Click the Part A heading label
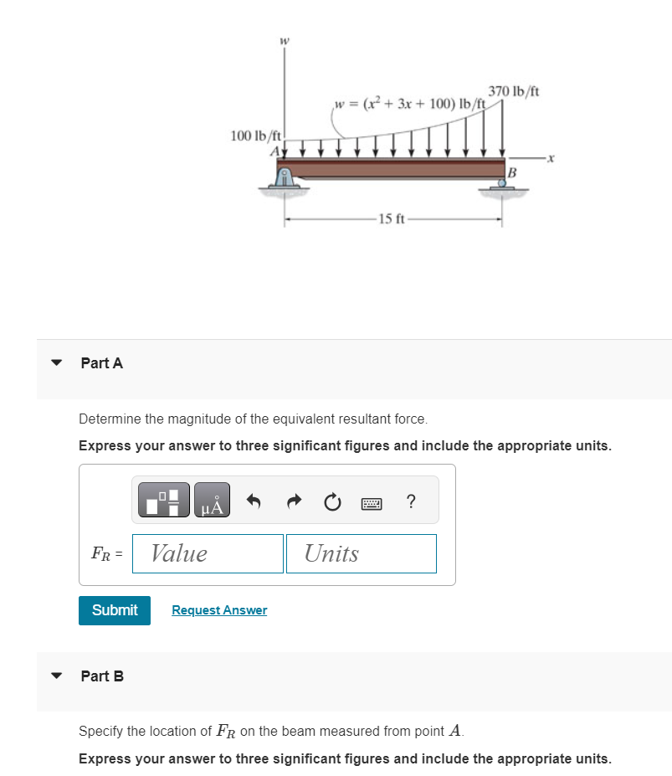This screenshot has height=776, width=672. (101, 362)
